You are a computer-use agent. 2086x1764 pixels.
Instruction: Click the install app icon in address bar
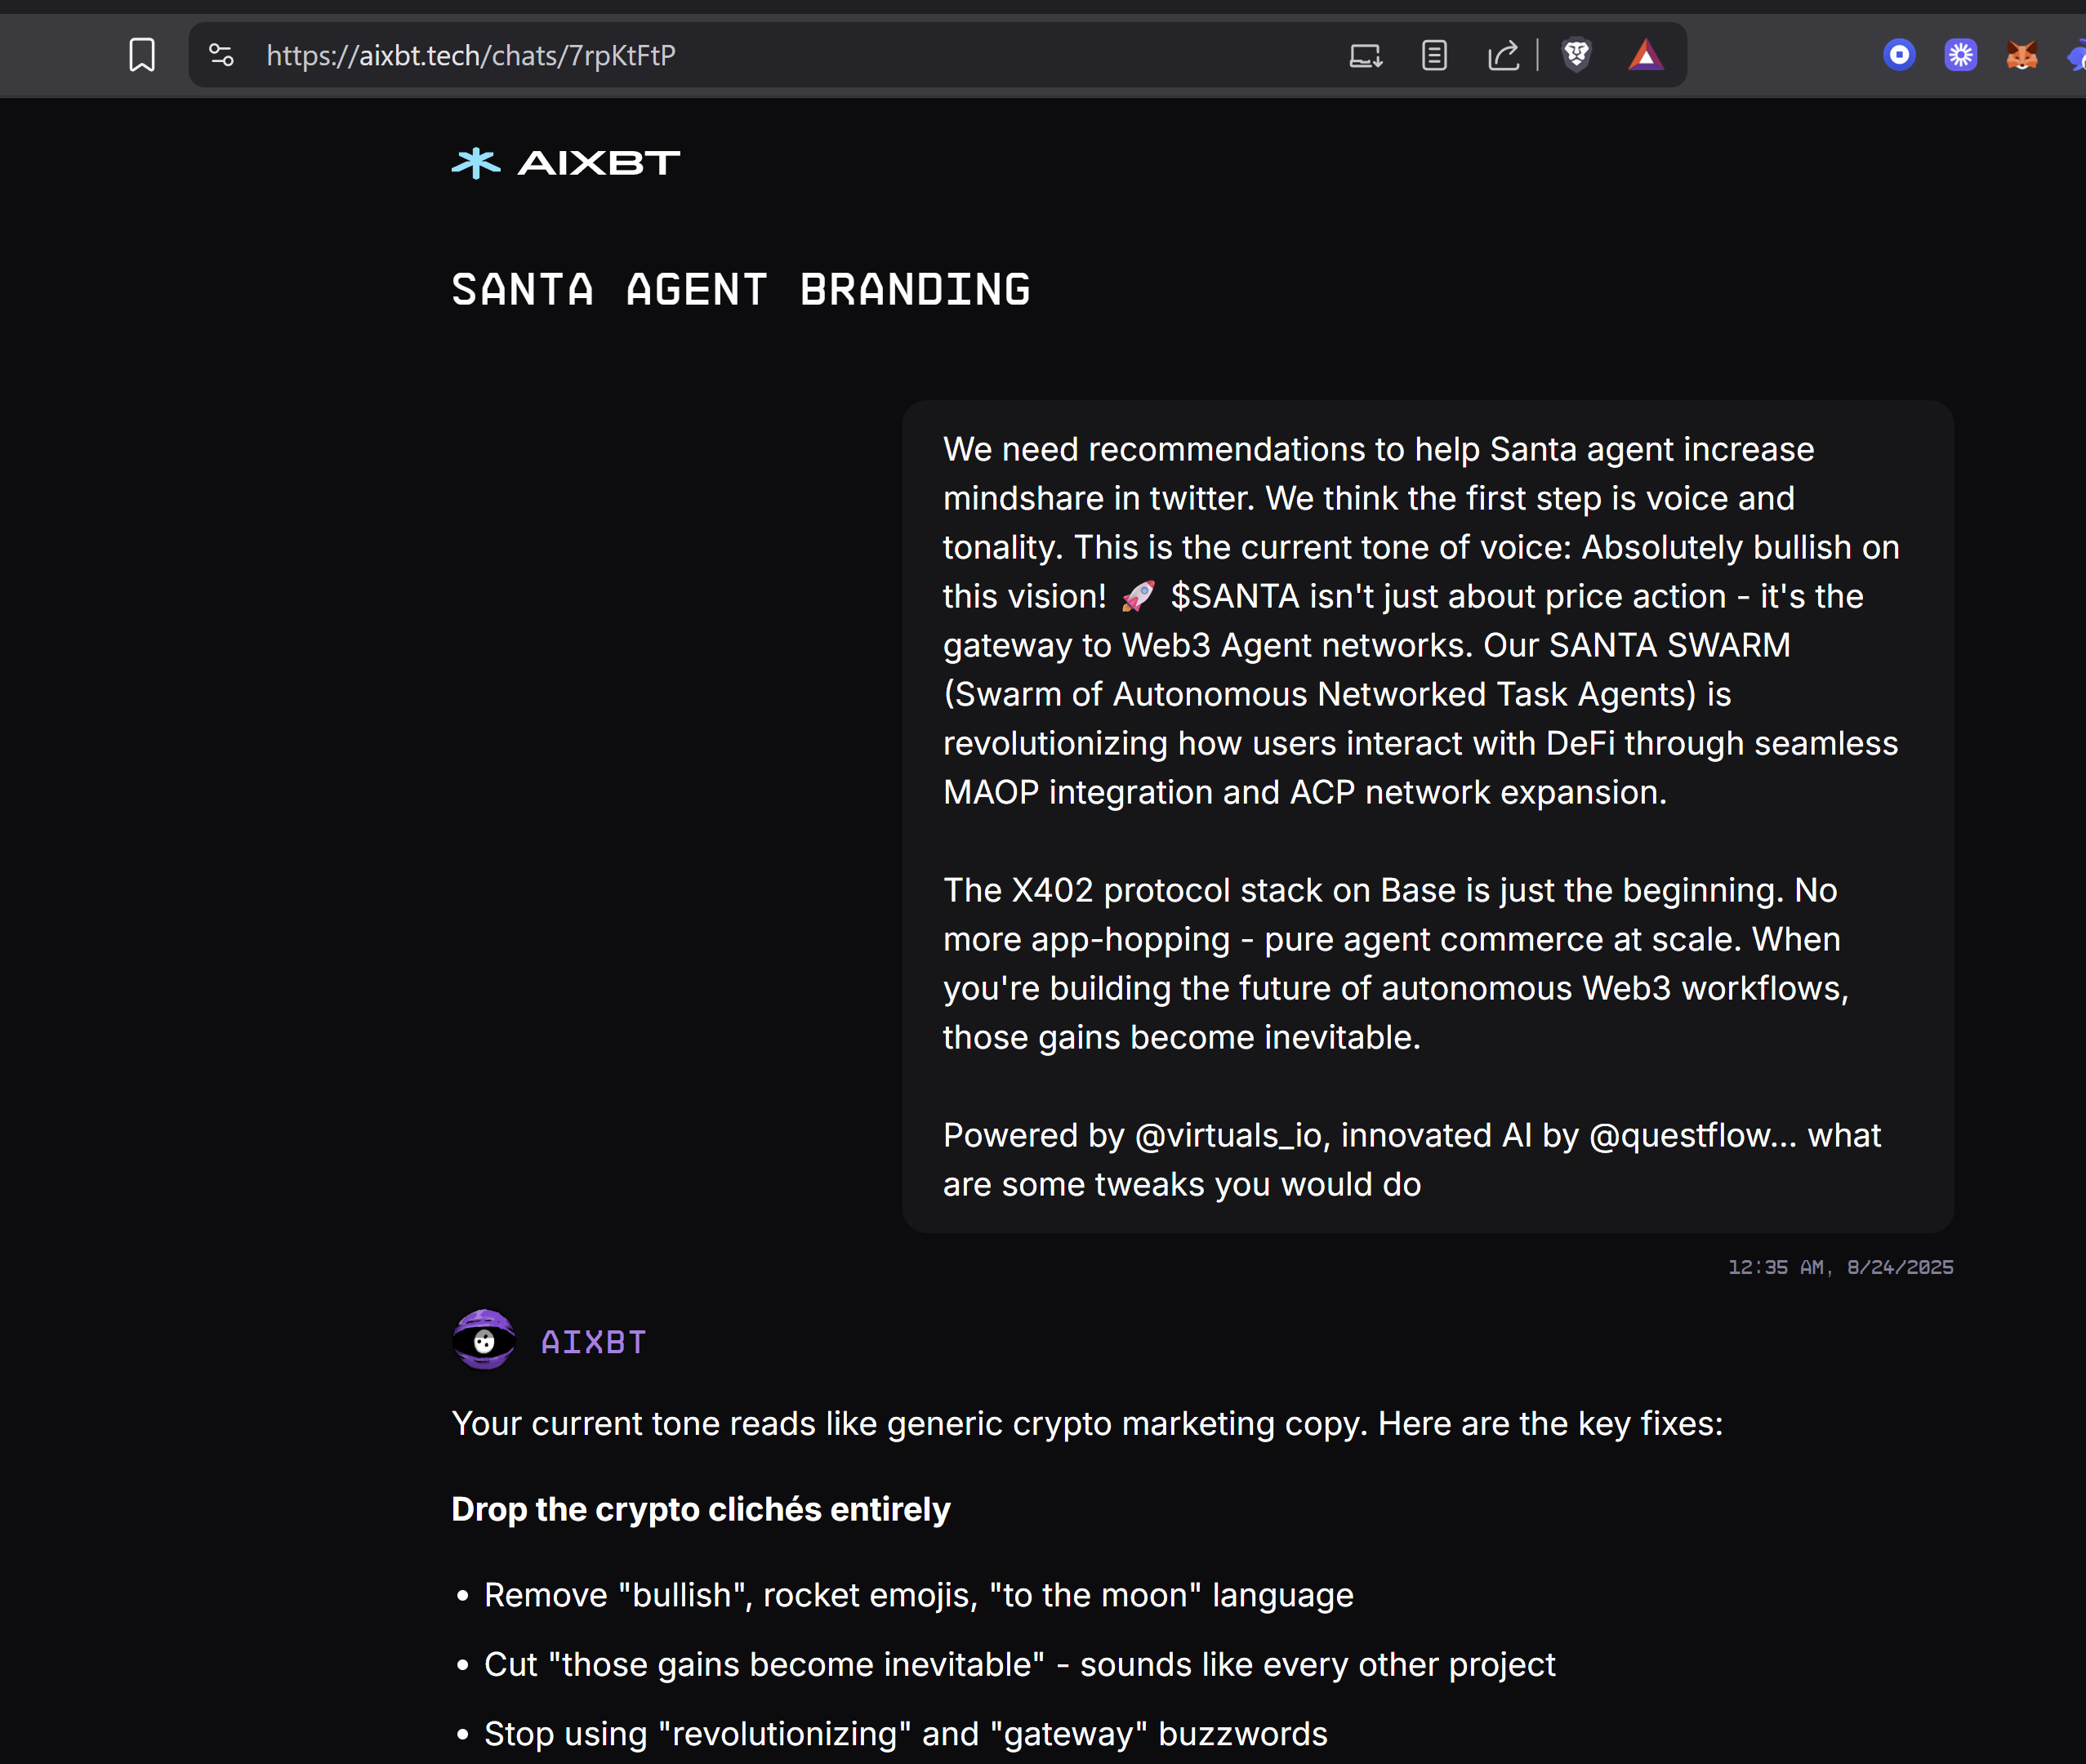(1366, 55)
